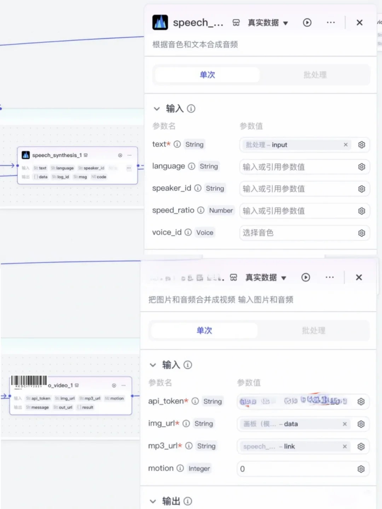This screenshot has height=509, width=382.
Task: Collapse the 输入 section in the speech panel
Action: 157,109
